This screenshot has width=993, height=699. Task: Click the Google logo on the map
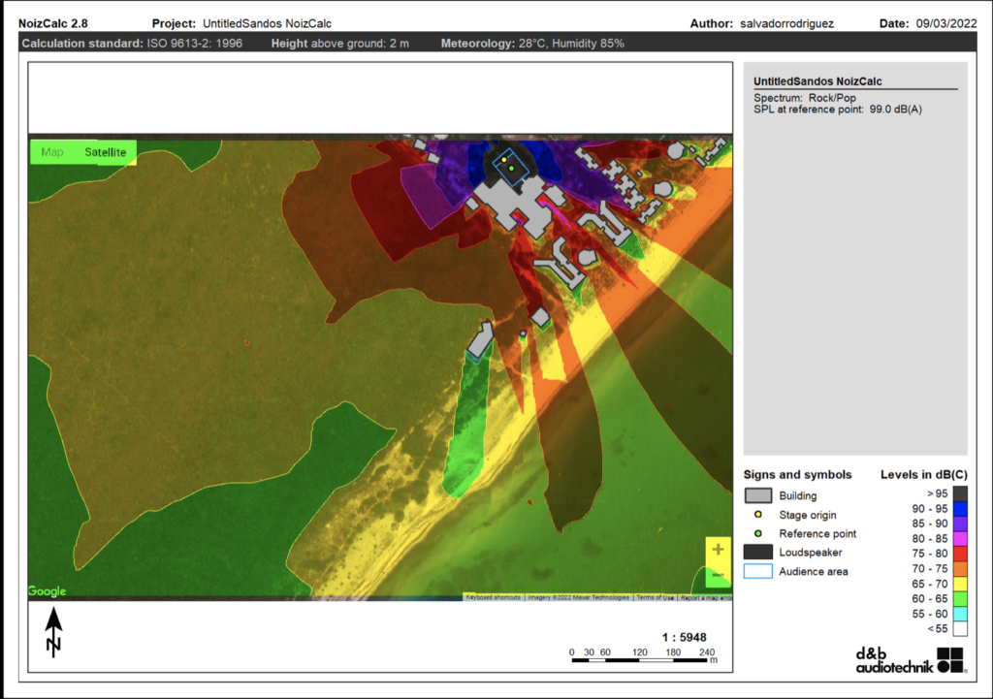coord(47,591)
